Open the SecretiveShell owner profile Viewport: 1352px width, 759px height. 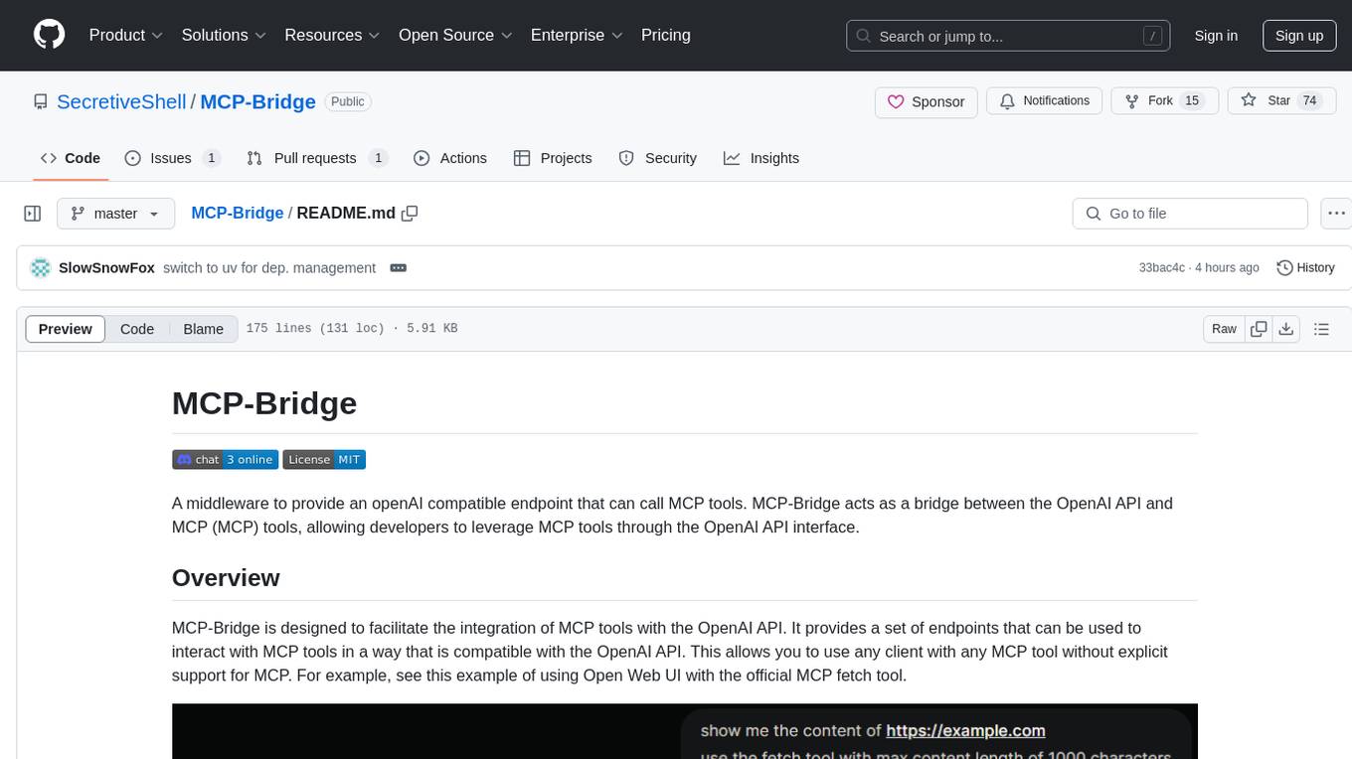(x=121, y=101)
